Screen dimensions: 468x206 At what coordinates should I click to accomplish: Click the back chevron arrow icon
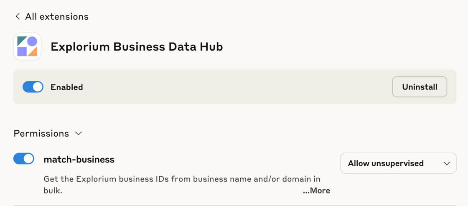pos(18,16)
